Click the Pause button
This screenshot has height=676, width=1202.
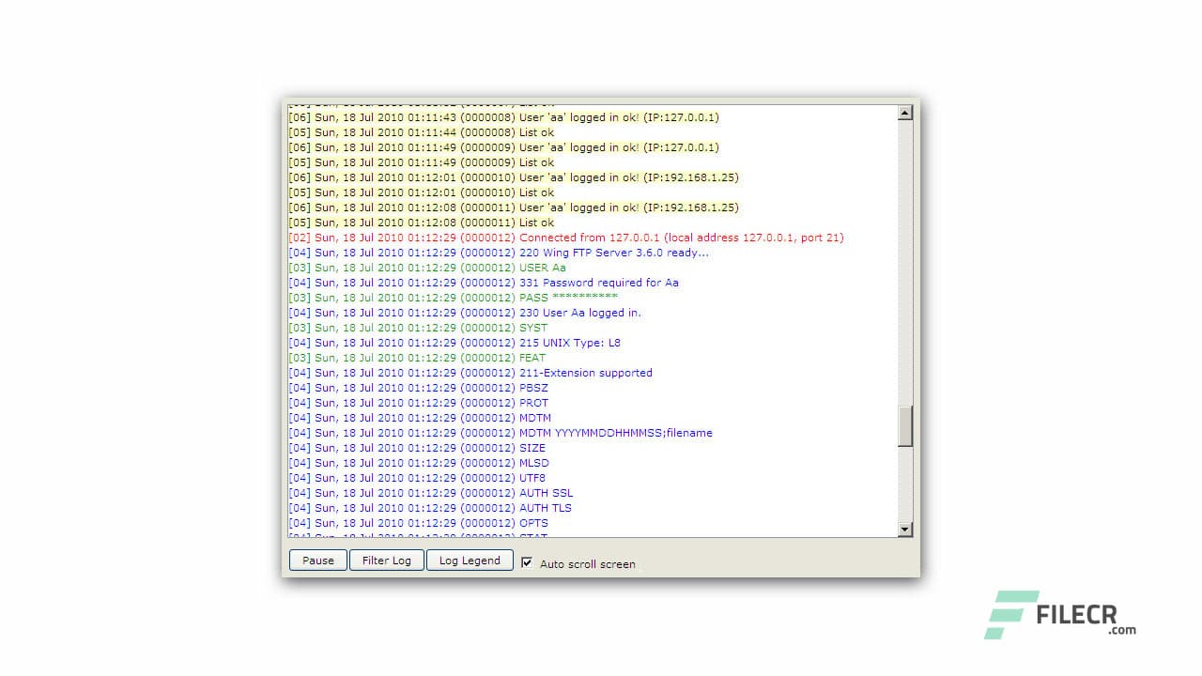(317, 561)
